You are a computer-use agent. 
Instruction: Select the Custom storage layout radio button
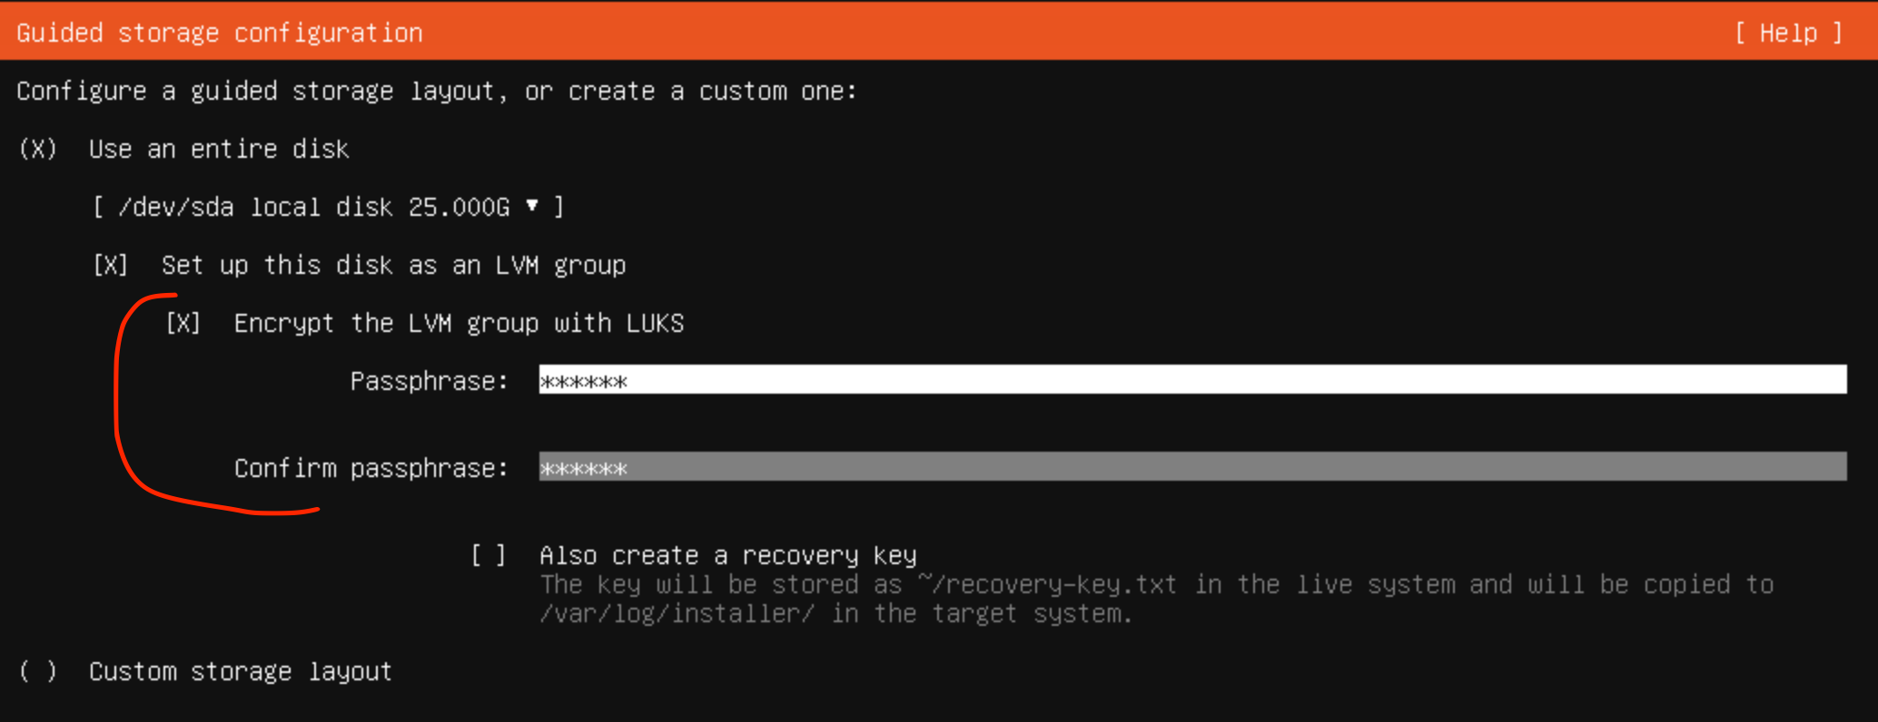point(38,671)
